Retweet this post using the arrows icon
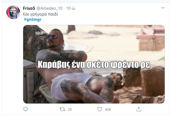This screenshot has height=116, width=175. coord(62,109)
